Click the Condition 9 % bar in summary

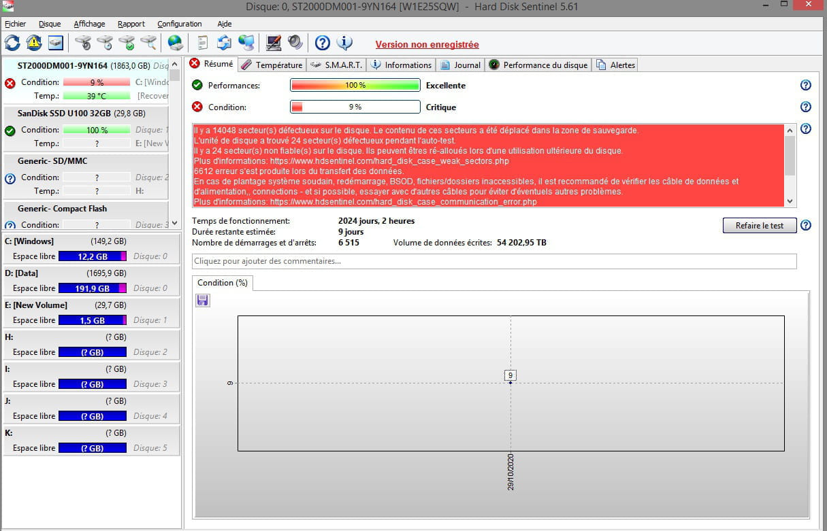coord(355,107)
